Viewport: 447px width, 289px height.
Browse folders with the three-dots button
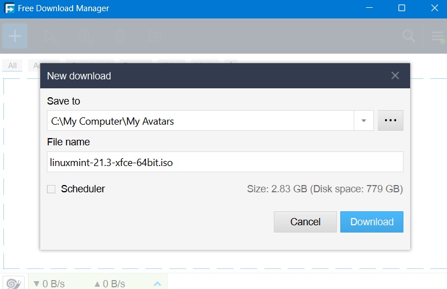point(390,120)
